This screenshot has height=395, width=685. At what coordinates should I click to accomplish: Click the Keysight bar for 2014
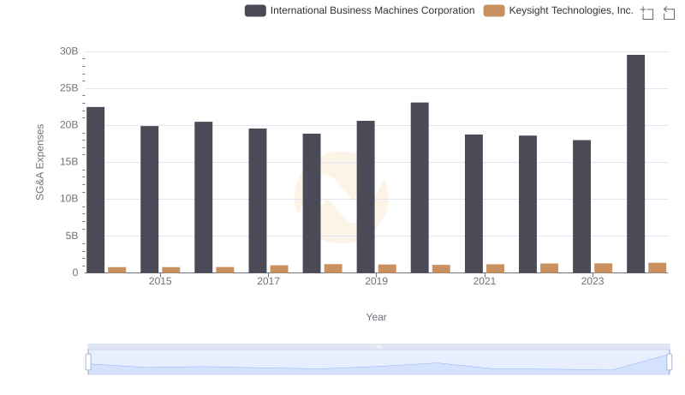(x=117, y=270)
